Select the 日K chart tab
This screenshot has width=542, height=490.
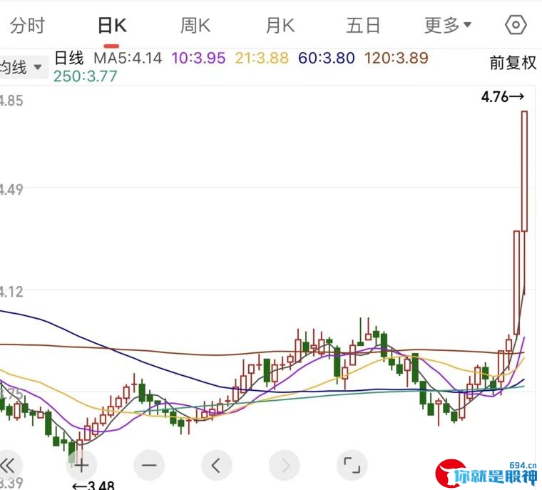112,26
